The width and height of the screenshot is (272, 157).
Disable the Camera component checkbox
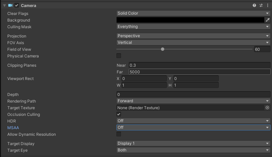click(17, 5)
